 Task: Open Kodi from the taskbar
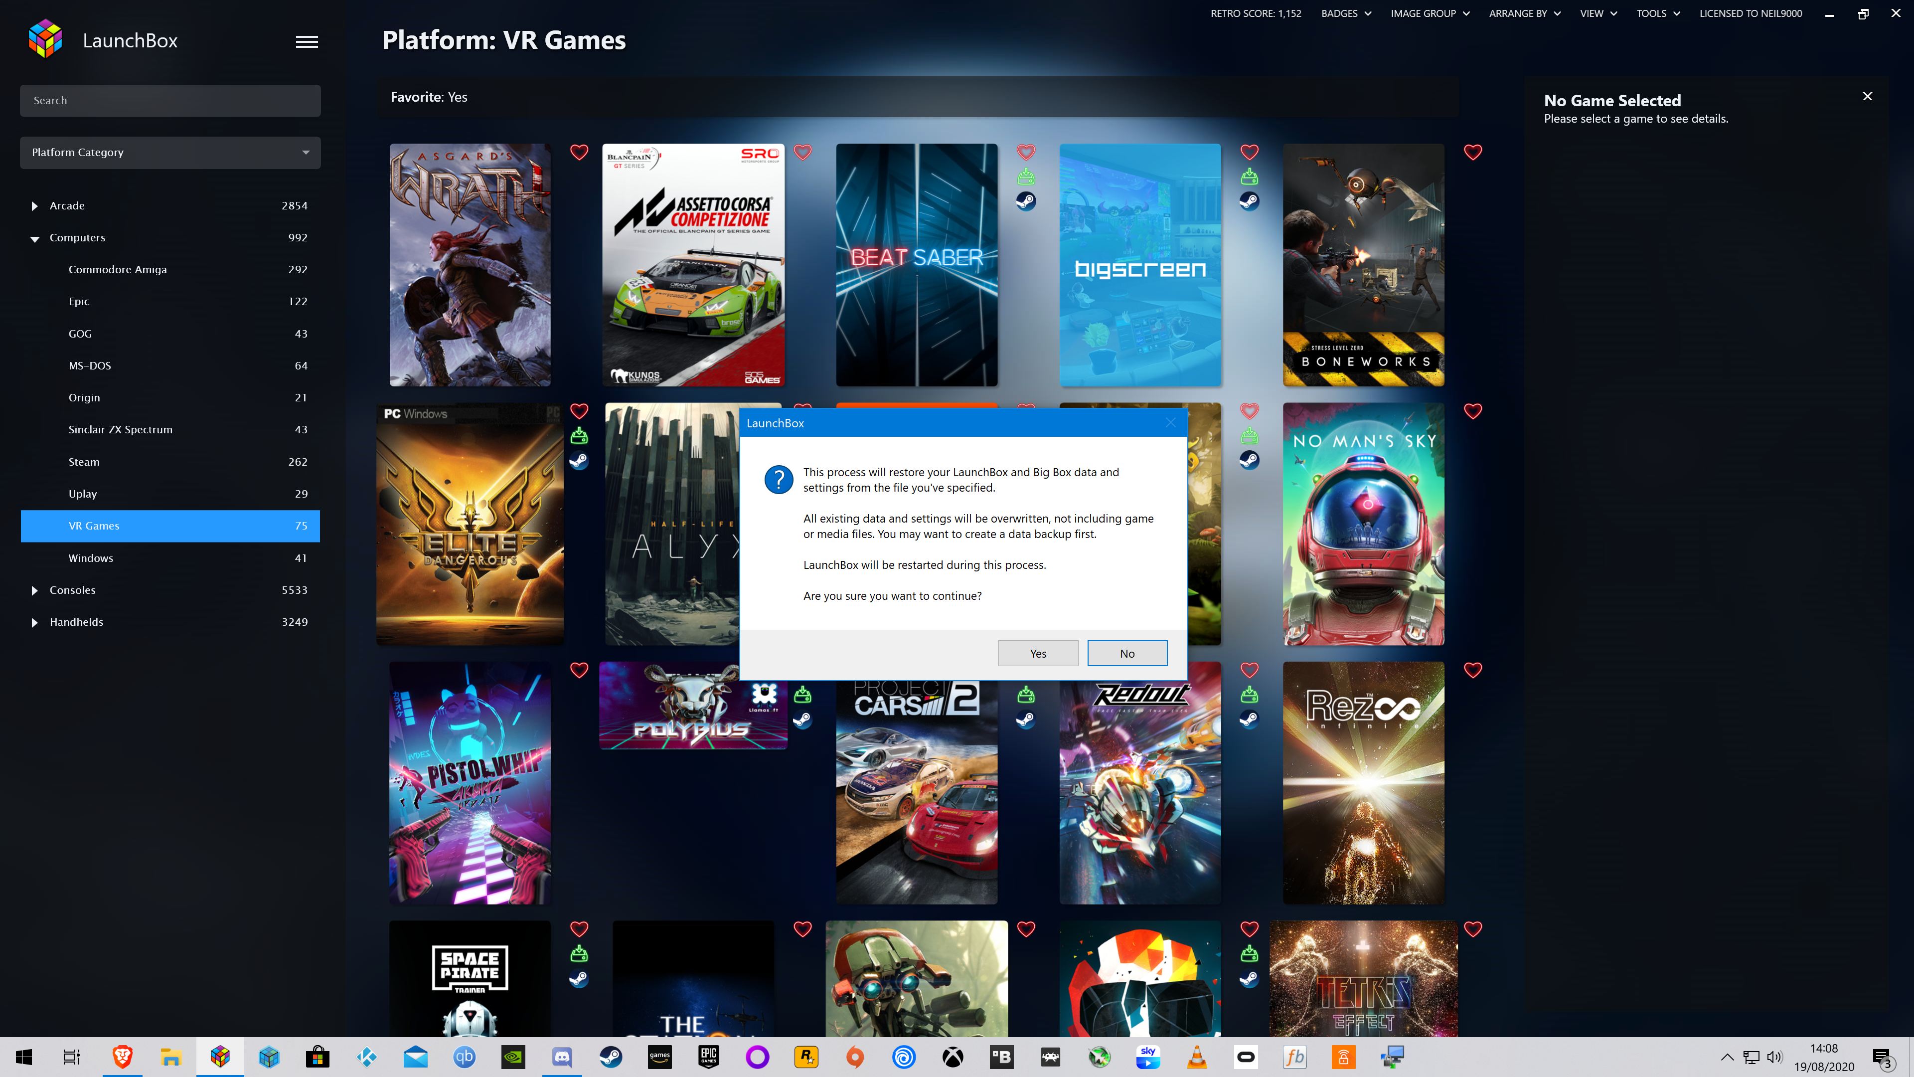(366, 1057)
